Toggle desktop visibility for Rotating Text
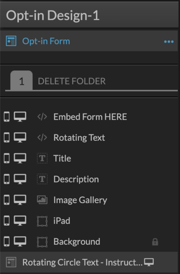Image resolution: width=180 pixels, height=274 pixels. point(20,137)
